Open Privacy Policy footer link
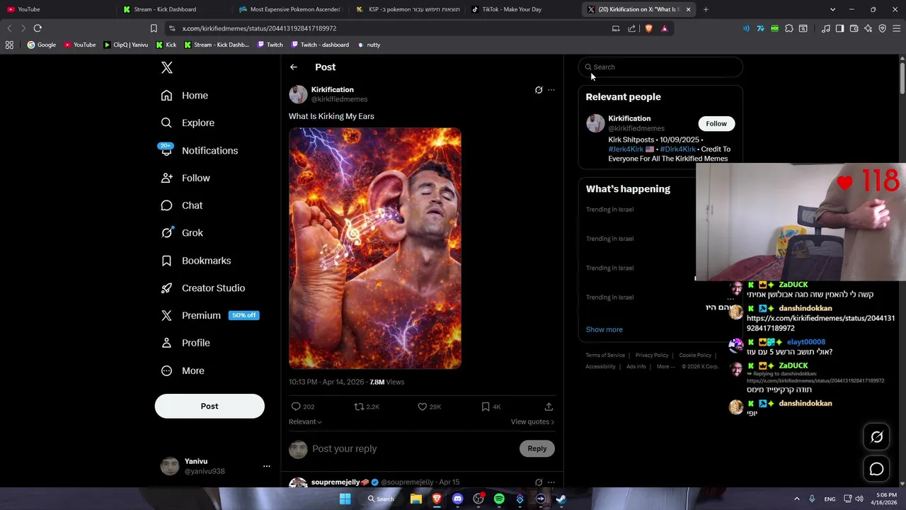This screenshot has height=510, width=906. 651,356
